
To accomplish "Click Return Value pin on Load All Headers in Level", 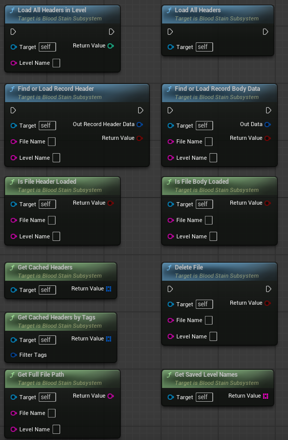I will (x=111, y=46).
